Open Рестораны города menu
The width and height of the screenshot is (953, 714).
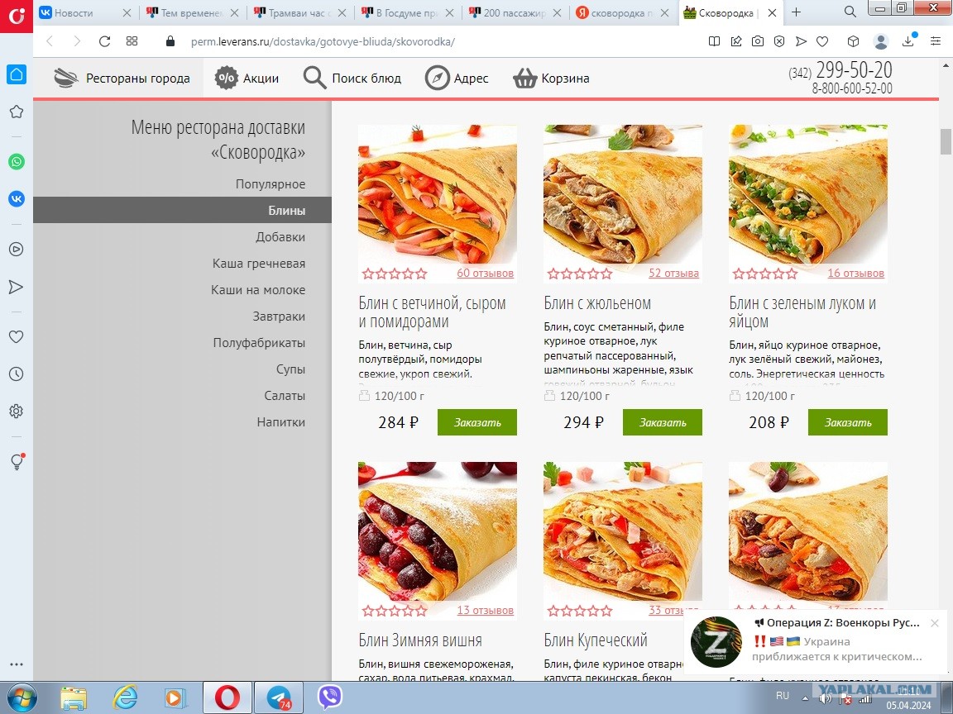click(x=122, y=79)
